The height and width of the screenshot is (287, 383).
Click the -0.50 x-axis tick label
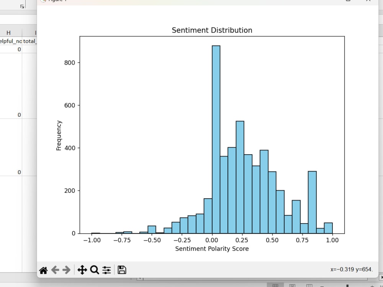152,240
